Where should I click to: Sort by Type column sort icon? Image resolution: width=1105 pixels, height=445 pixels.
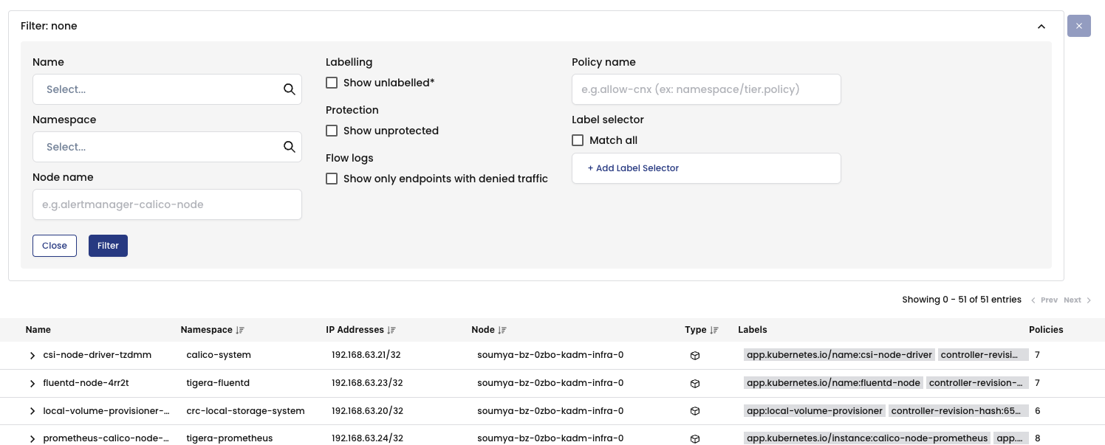[714, 330]
